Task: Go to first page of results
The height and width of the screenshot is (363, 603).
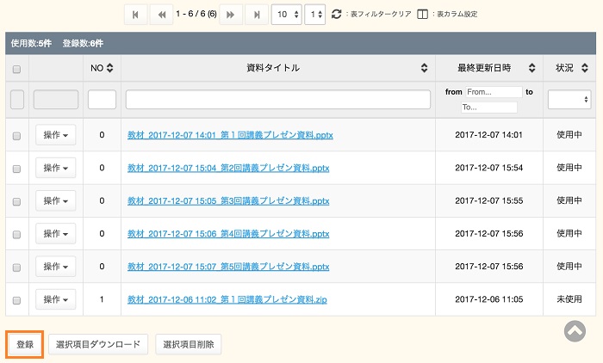Action: [x=136, y=14]
